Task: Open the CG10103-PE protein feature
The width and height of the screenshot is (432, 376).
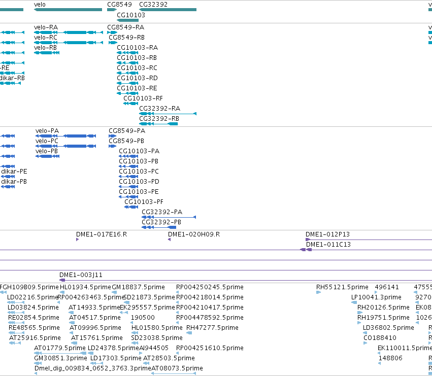Action: click(128, 197)
